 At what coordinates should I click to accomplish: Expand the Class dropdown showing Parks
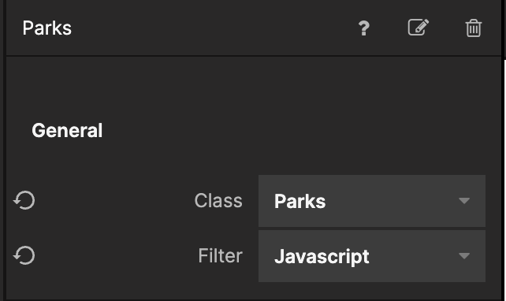click(372, 201)
